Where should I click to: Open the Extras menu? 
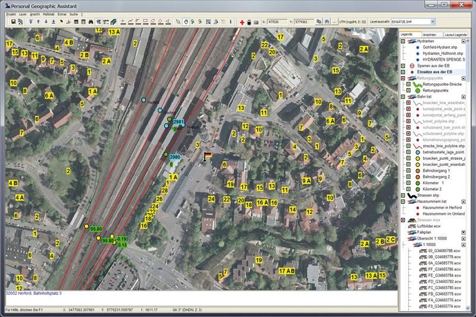click(x=62, y=13)
